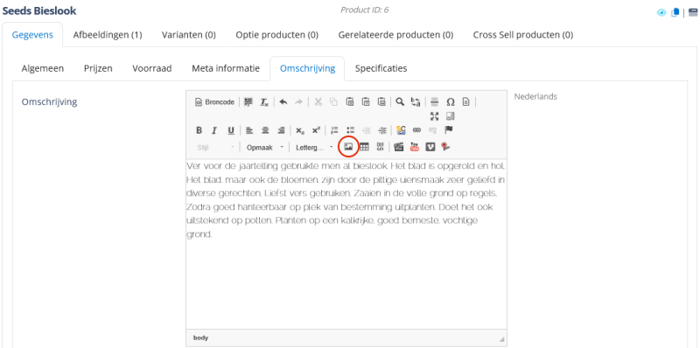Switch to the Prijzen sub-tab
This screenshot has height=348, width=700.
(x=98, y=69)
